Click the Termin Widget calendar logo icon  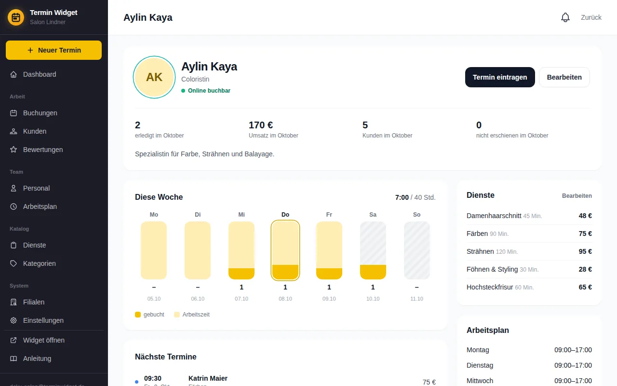click(x=16, y=17)
